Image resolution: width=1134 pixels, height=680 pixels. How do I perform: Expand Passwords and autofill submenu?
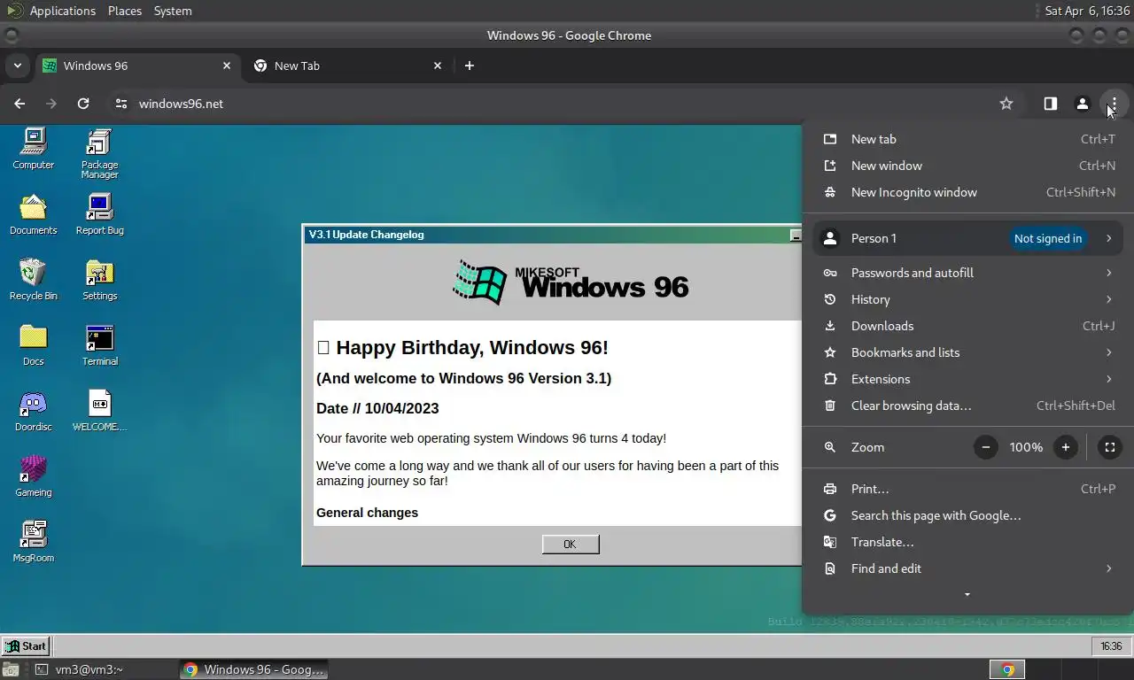tap(967, 273)
